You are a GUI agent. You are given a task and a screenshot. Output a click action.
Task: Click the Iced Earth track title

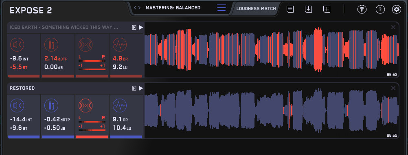point(64,28)
